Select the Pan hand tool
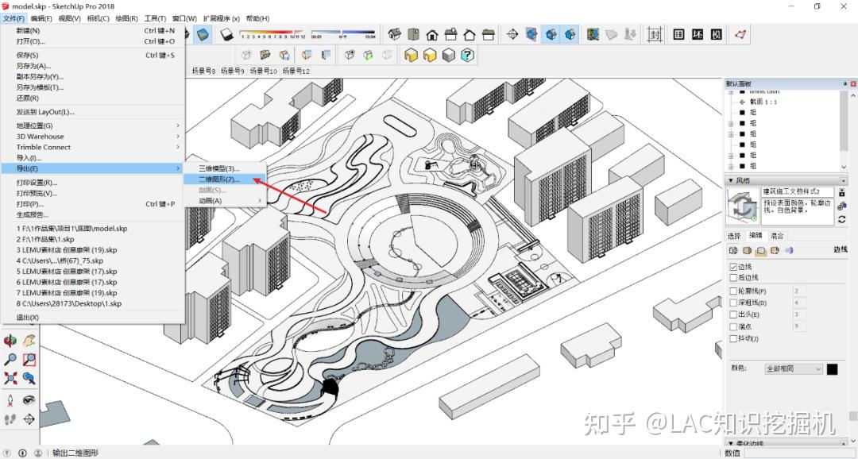This screenshot has width=858, height=459. (x=29, y=341)
